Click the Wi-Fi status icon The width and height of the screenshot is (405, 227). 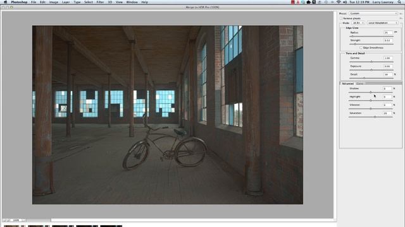(339, 2)
